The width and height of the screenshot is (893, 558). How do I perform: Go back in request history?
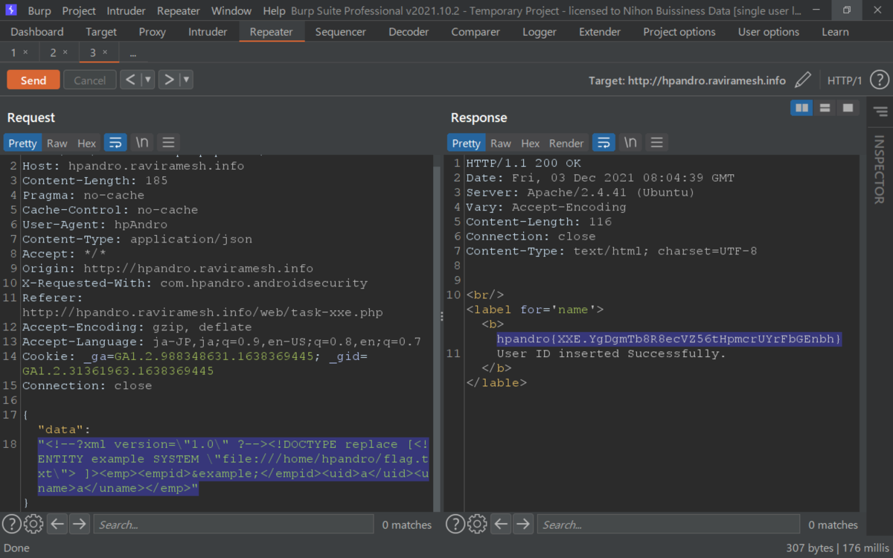pos(130,80)
